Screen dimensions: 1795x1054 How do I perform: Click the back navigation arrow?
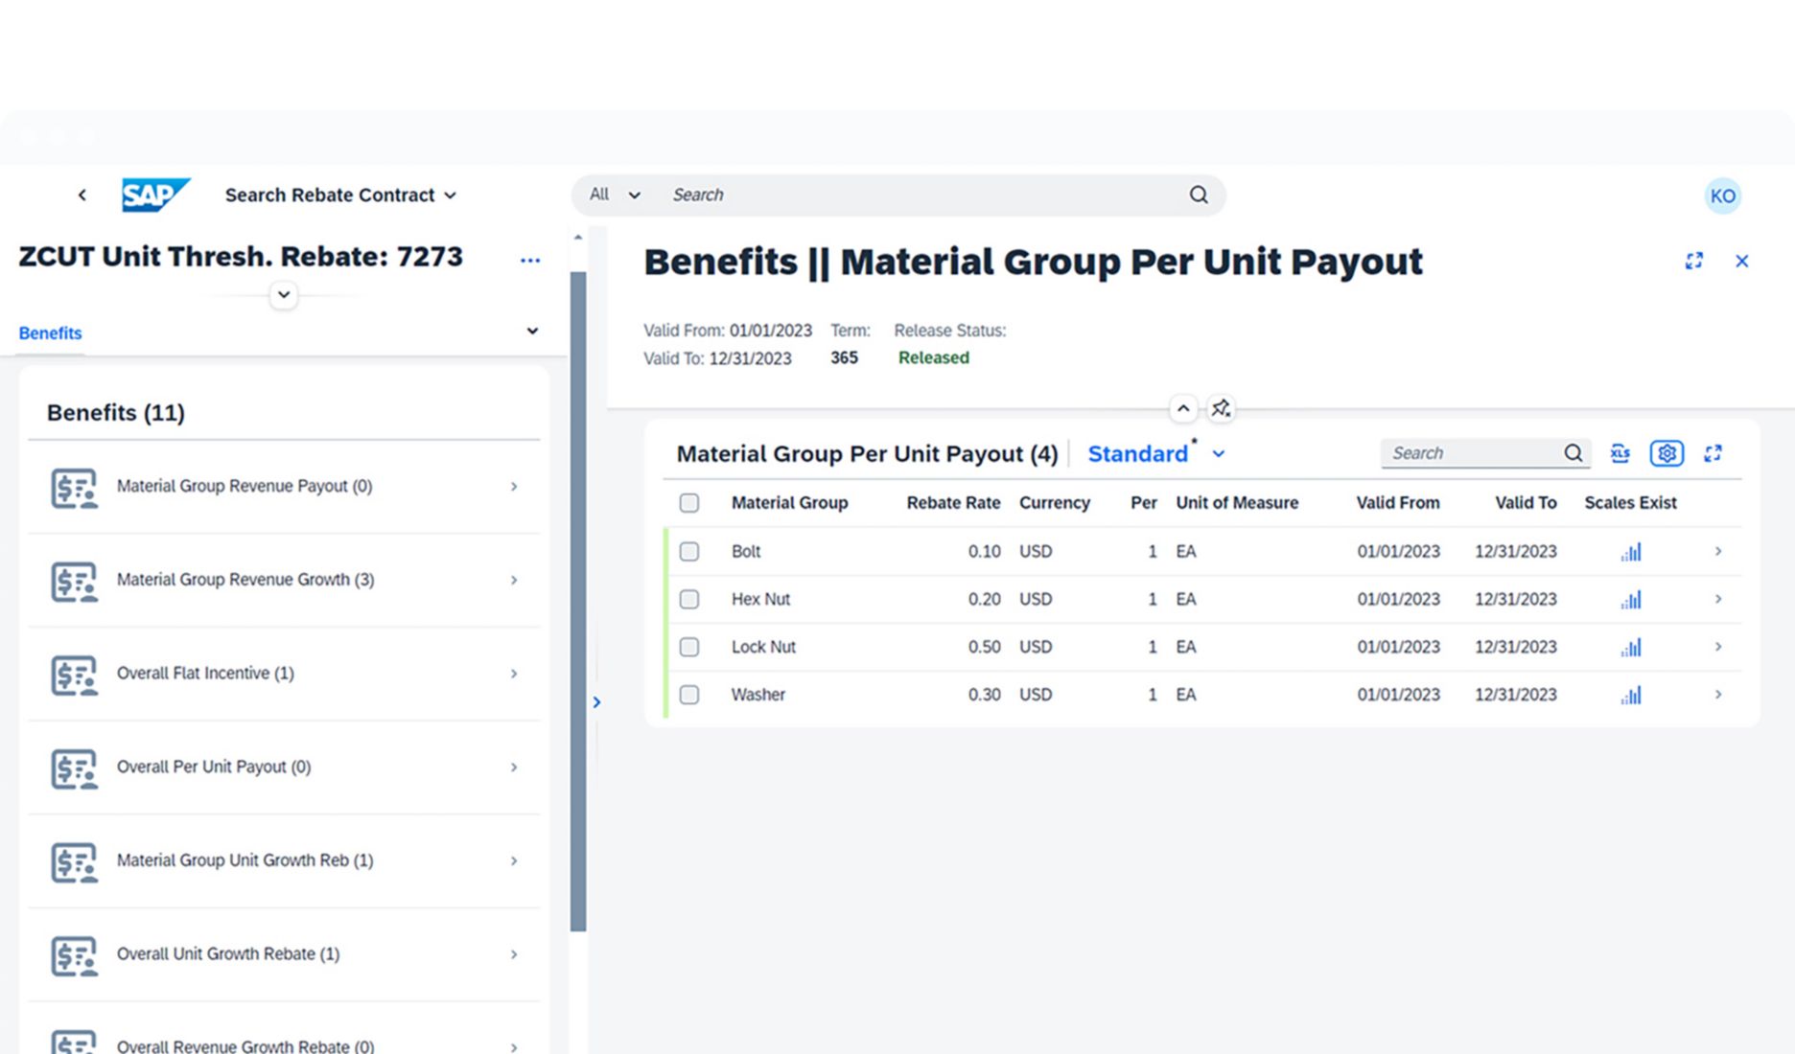pyautogui.click(x=82, y=195)
